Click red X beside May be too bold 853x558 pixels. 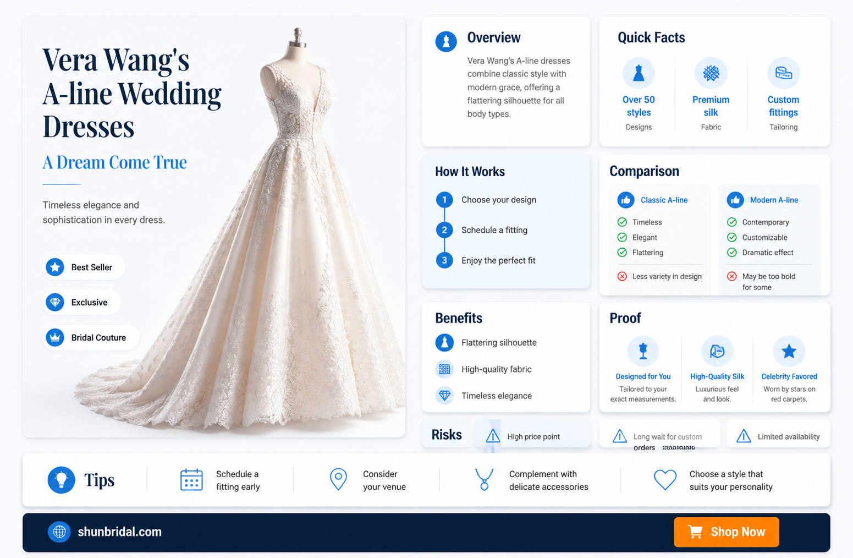(x=732, y=276)
